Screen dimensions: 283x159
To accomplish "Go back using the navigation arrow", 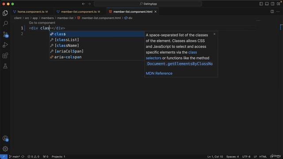I will pyautogui.click(x=84, y=4).
